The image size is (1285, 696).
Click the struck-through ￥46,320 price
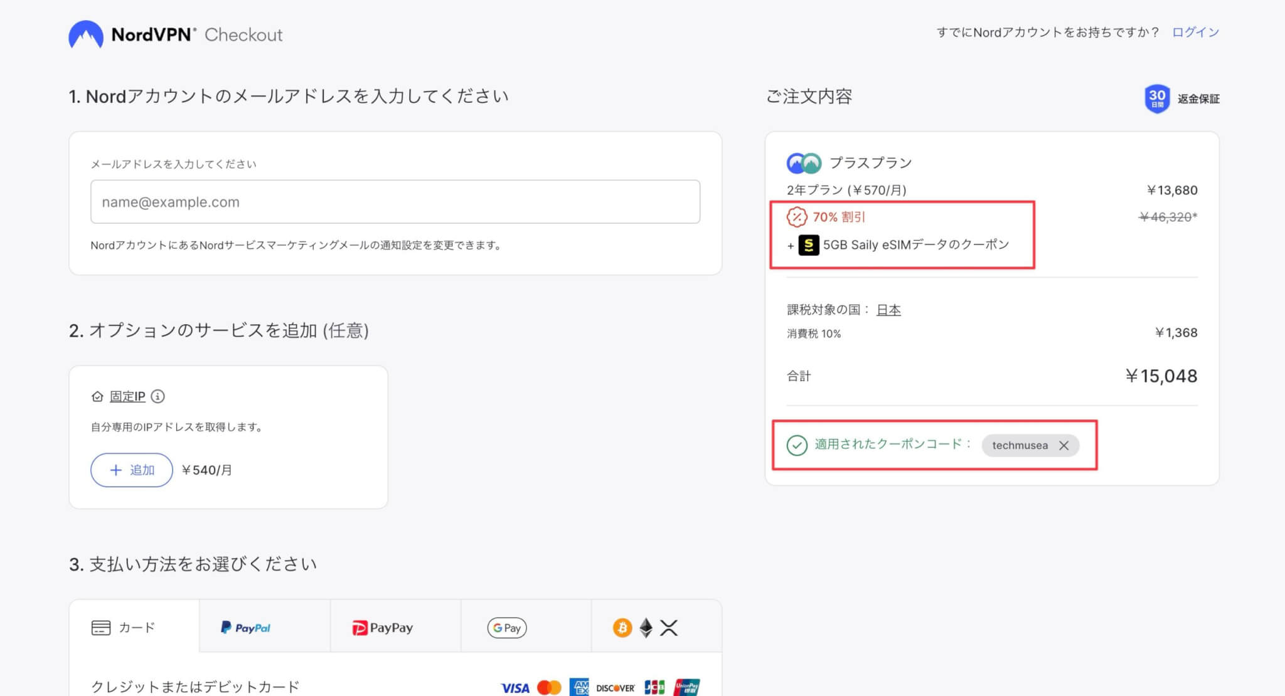(x=1168, y=217)
